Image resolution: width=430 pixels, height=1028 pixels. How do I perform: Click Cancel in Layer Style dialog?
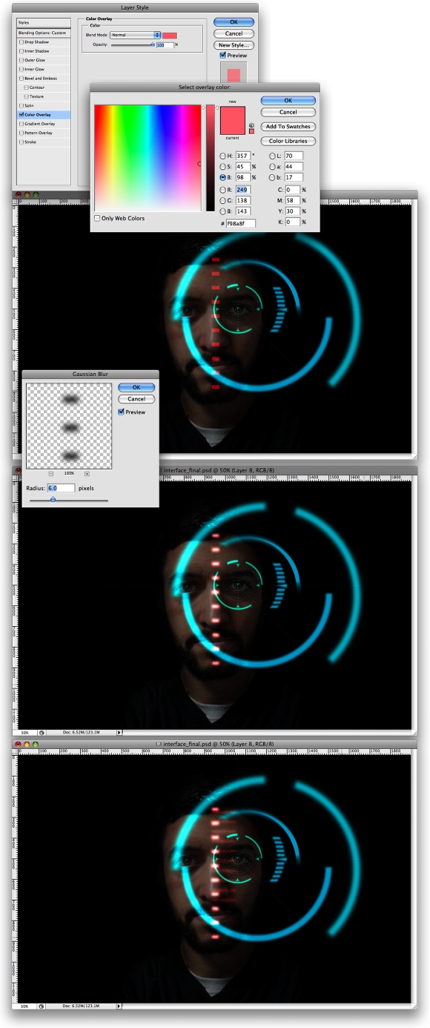click(234, 33)
